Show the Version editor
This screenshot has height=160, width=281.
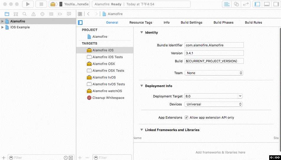[246, 4]
